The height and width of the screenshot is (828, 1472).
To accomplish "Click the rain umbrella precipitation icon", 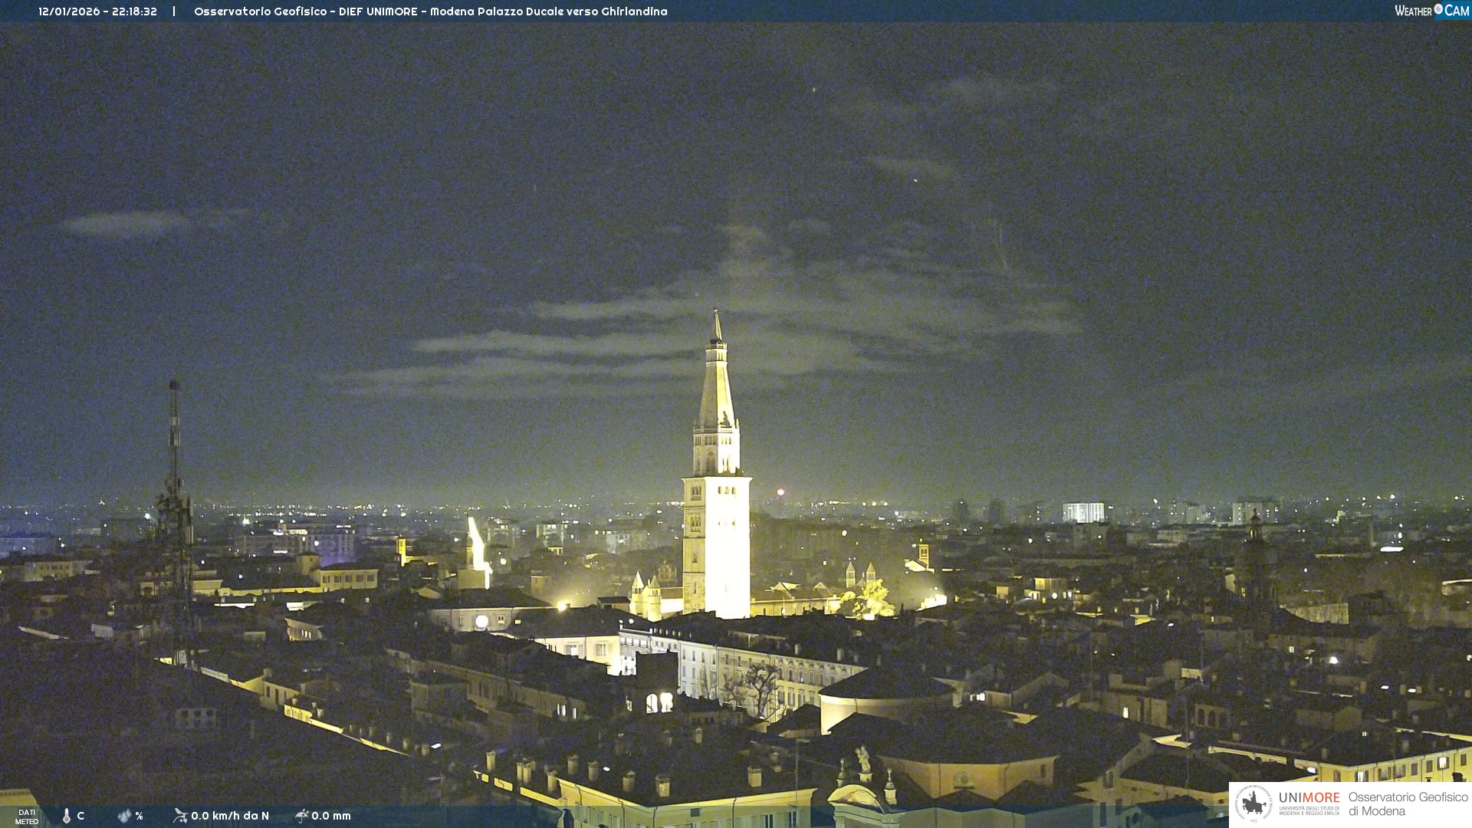I will [302, 816].
